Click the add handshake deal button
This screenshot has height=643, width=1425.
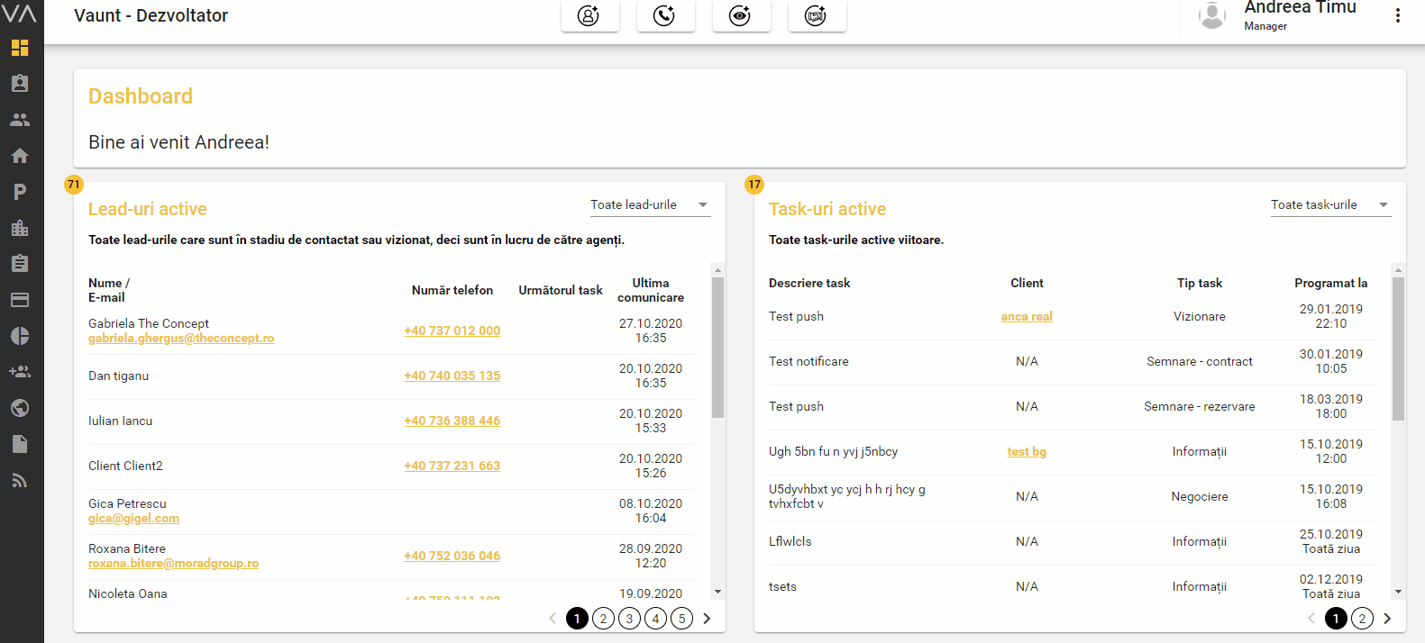pos(817,15)
